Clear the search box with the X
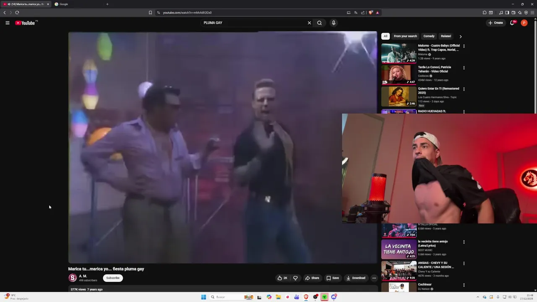The height and width of the screenshot is (302, 537). [x=310, y=23]
